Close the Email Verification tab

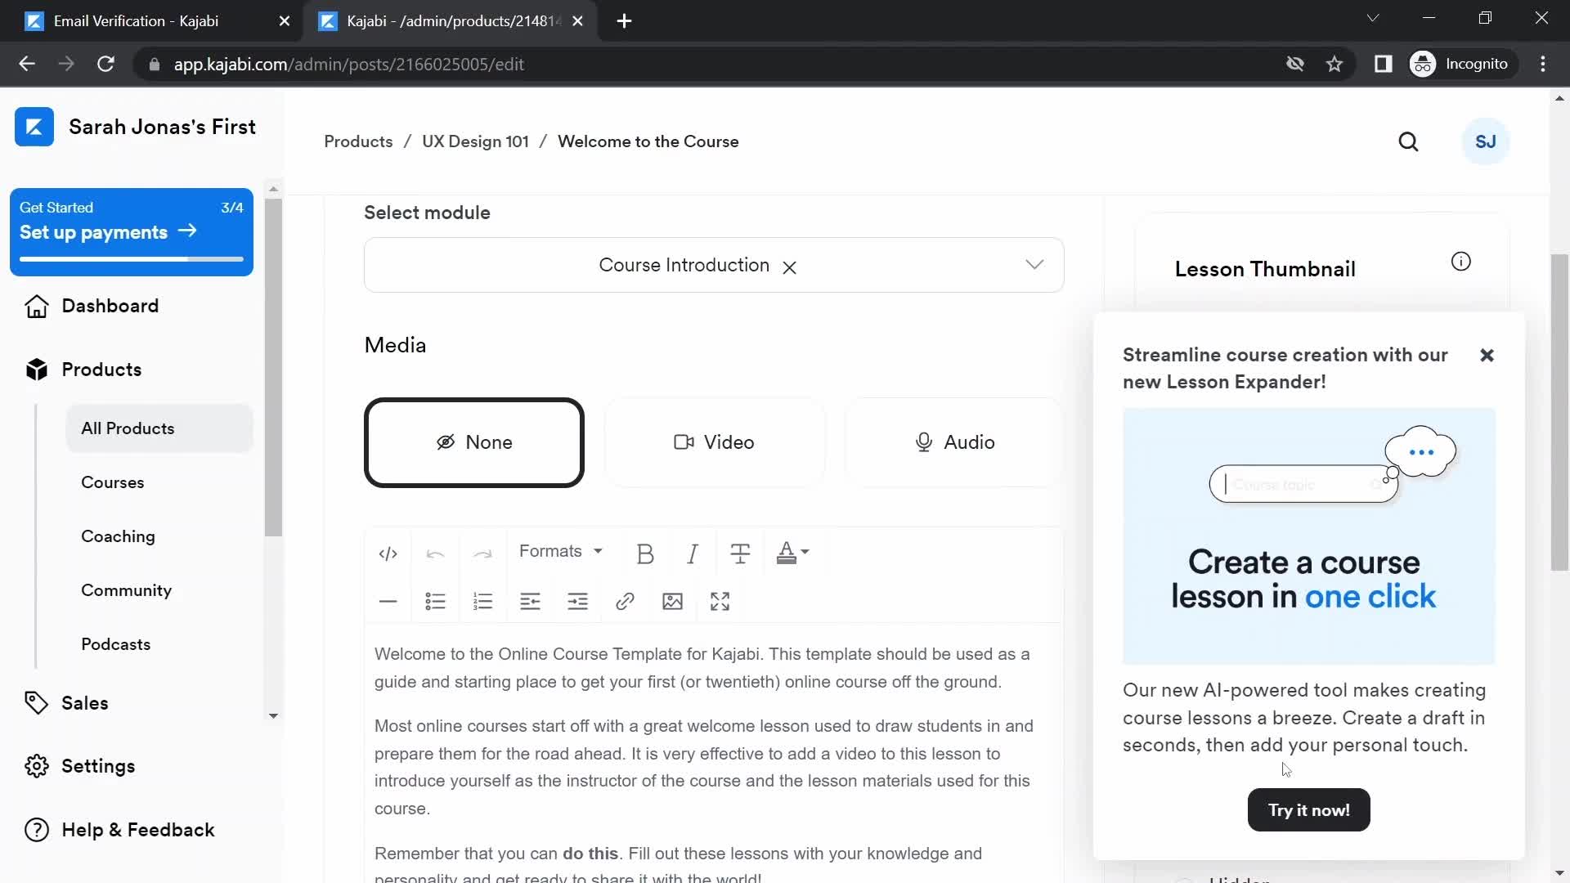click(285, 21)
